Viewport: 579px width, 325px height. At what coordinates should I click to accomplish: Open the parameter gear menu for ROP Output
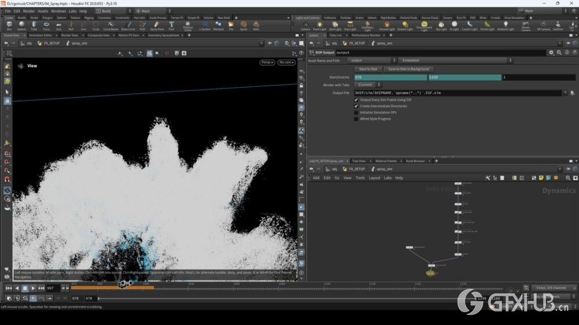point(552,53)
